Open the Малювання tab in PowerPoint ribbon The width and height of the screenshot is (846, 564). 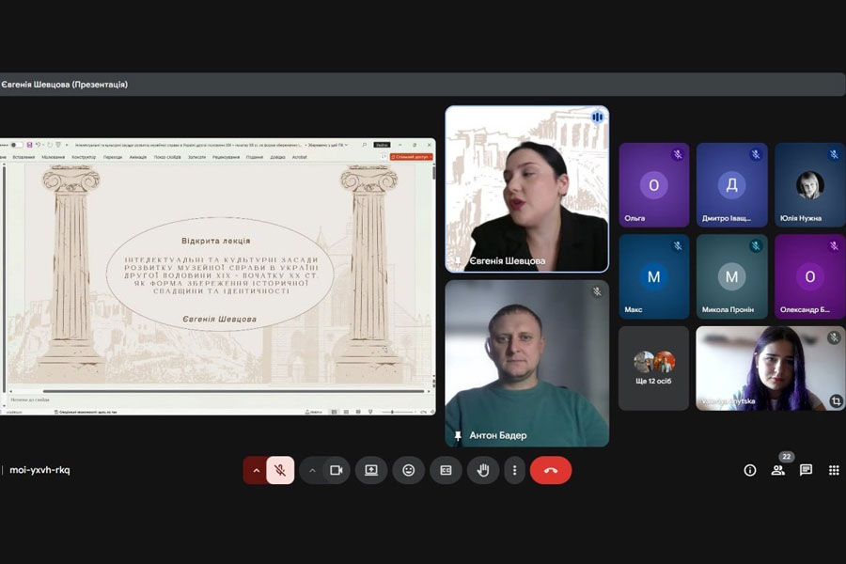pos(53,157)
